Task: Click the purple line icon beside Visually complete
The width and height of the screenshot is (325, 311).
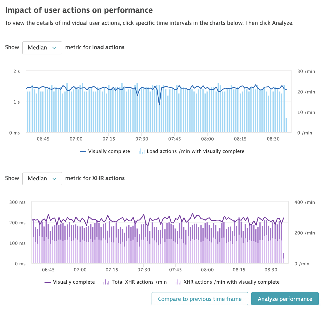Action: tap(48, 282)
